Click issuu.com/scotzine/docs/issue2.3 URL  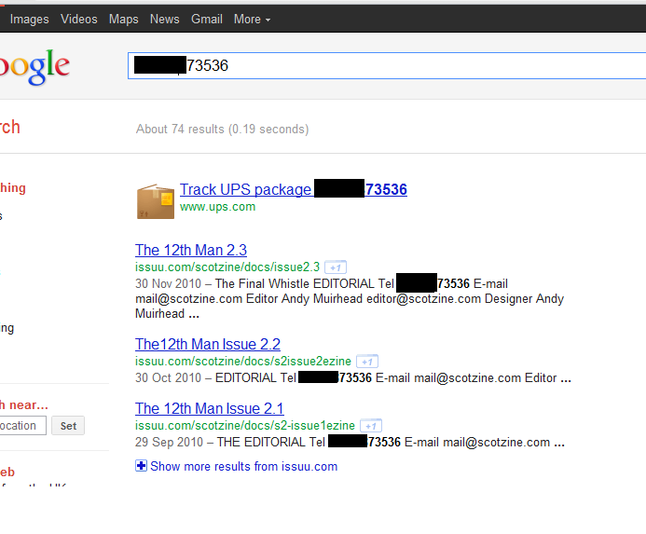pos(227,267)
